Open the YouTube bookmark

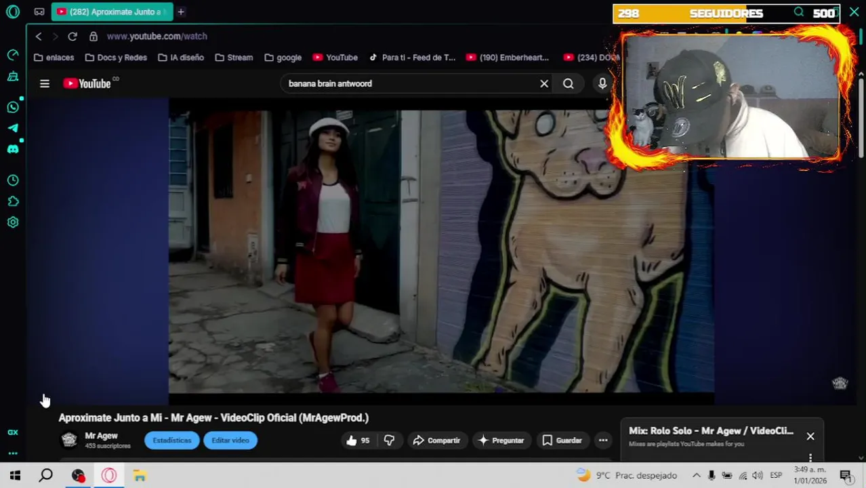coord(335,58)
